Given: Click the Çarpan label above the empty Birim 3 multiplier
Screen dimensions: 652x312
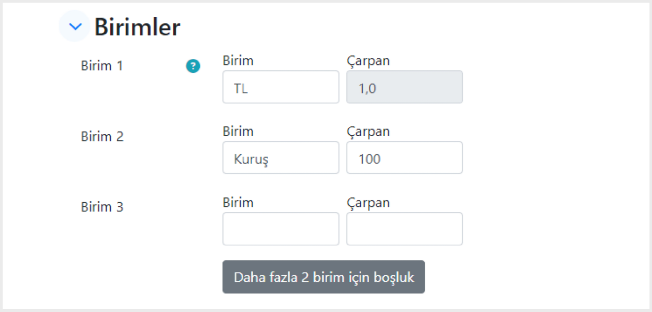Looking at the screenshot, I should (x=368, y=203).
